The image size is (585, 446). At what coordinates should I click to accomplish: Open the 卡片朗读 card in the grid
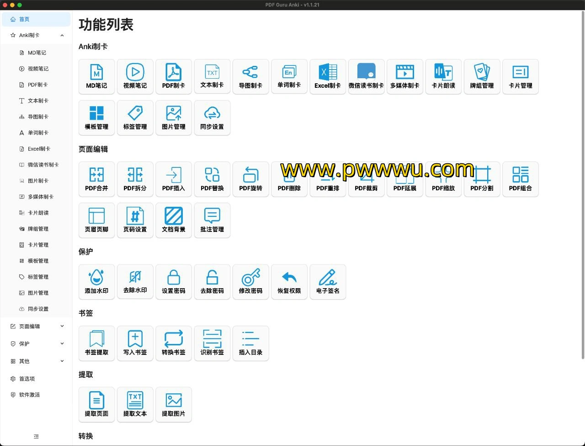(x=443, y=76)
